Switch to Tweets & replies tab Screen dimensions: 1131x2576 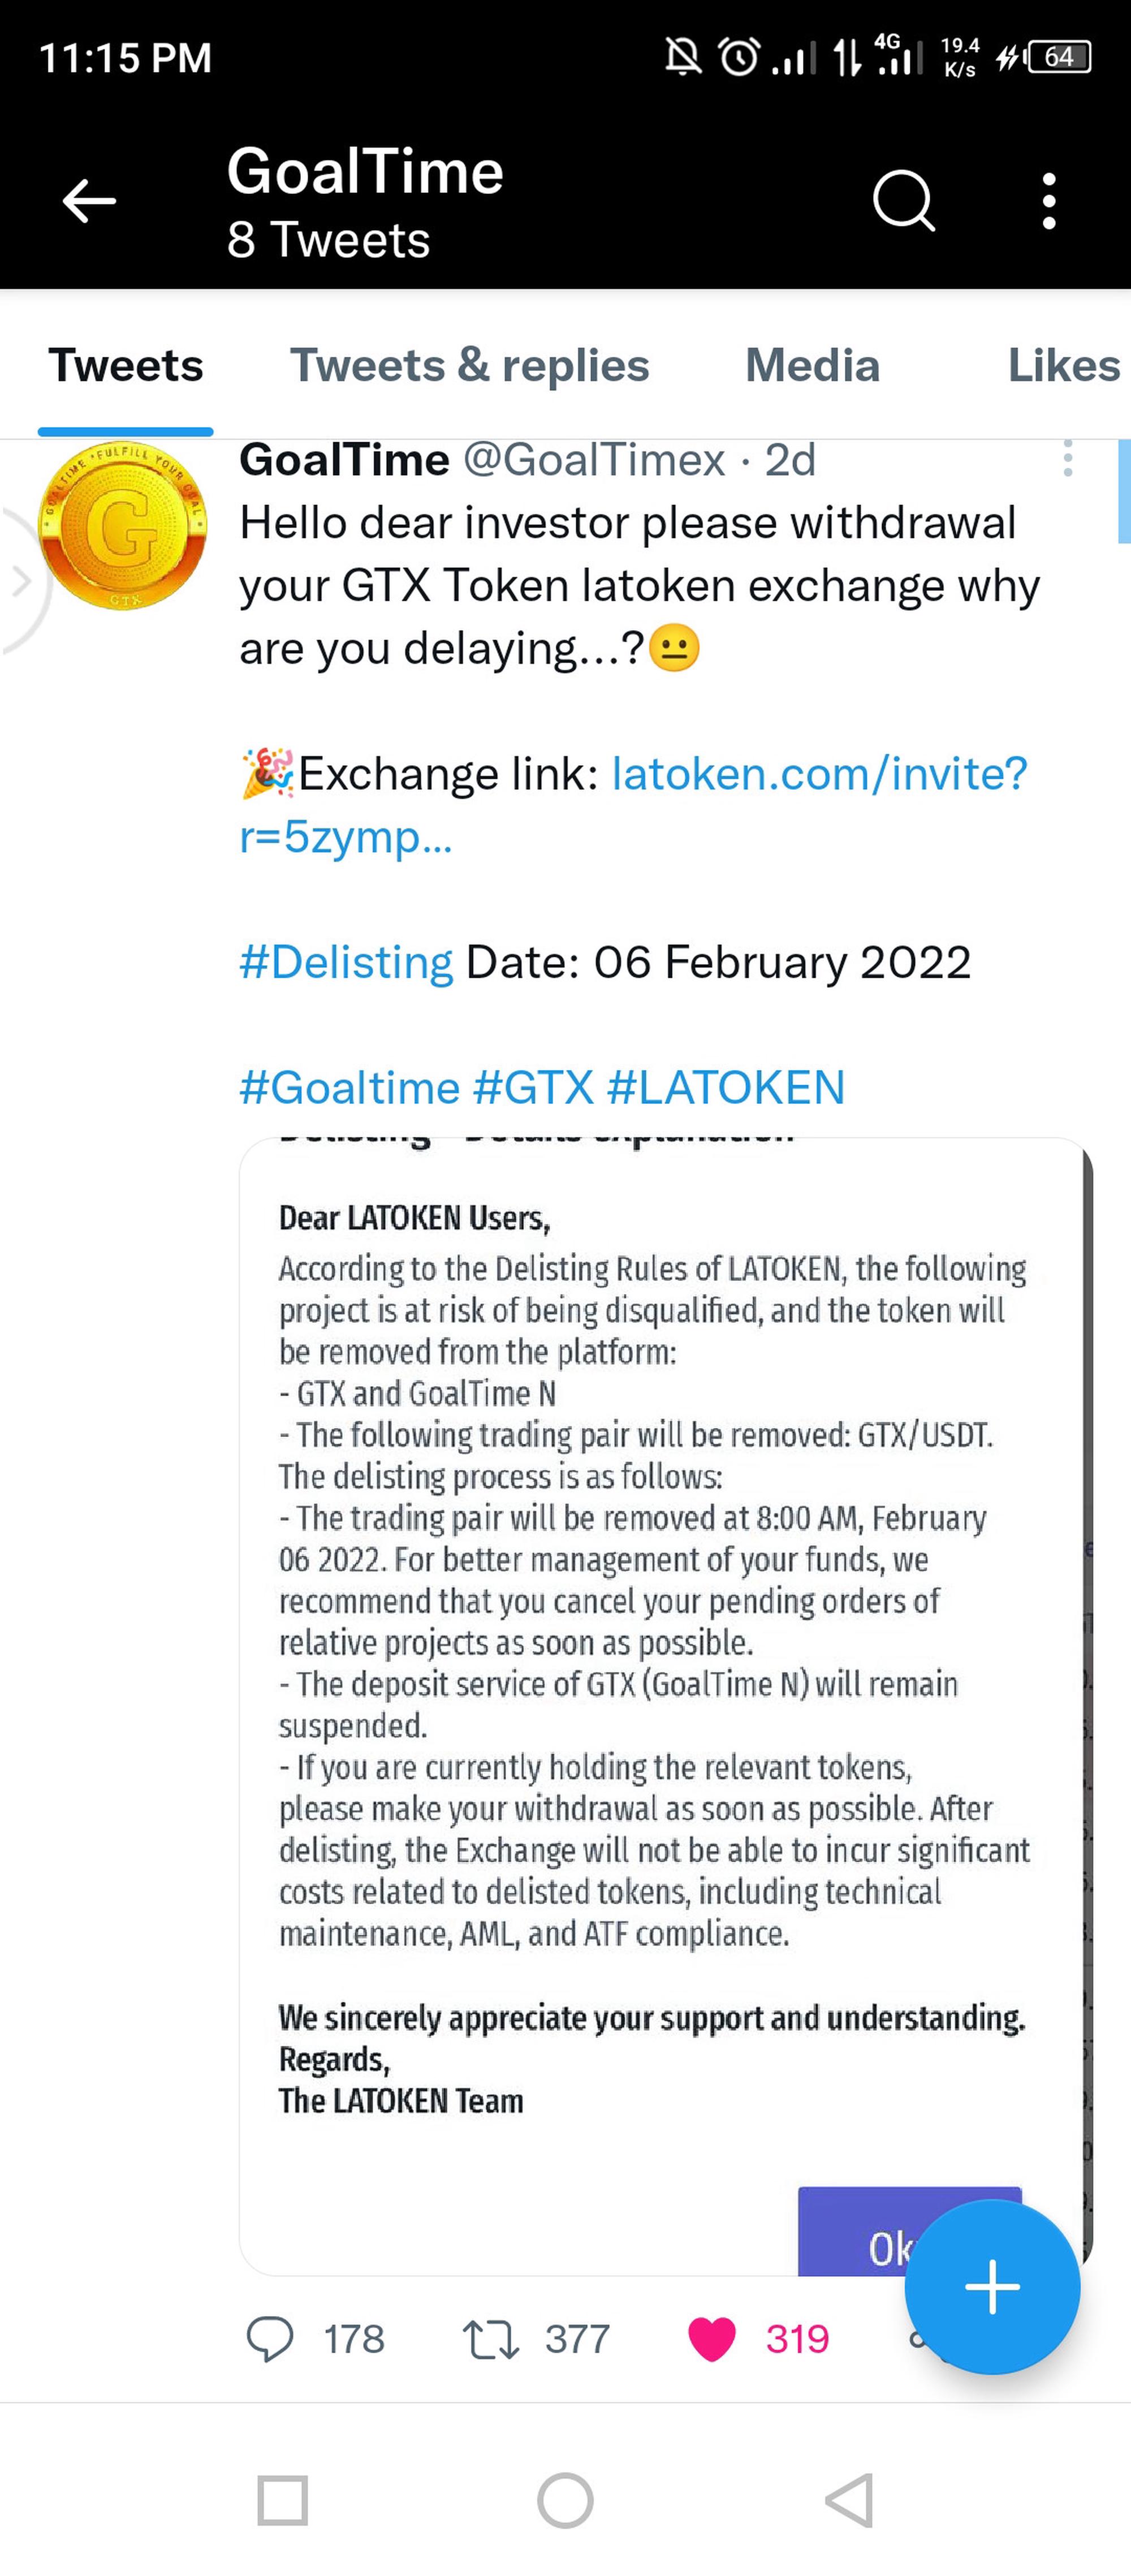[469, 366]
